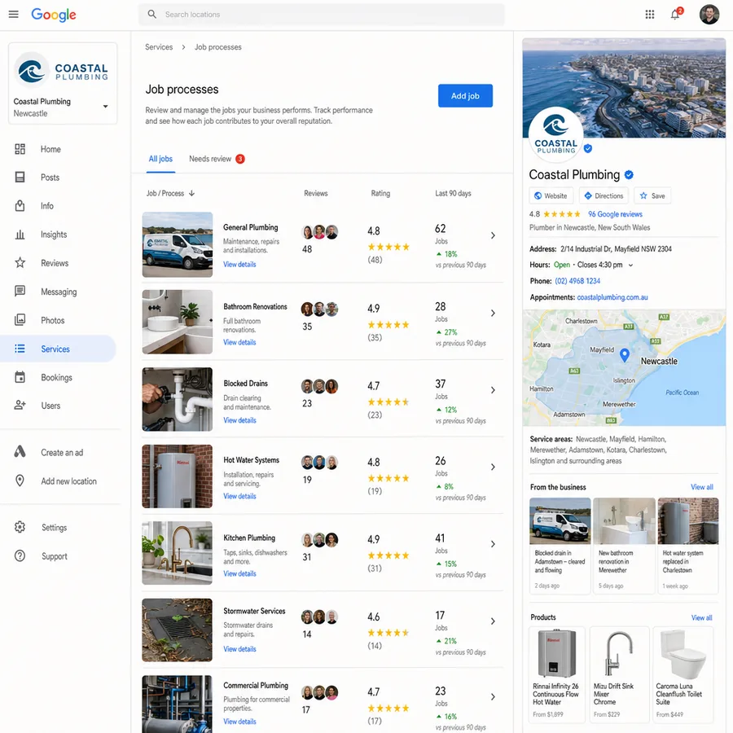Click the Directions button
The image size is (733, 733).
(x=604, y=195)
